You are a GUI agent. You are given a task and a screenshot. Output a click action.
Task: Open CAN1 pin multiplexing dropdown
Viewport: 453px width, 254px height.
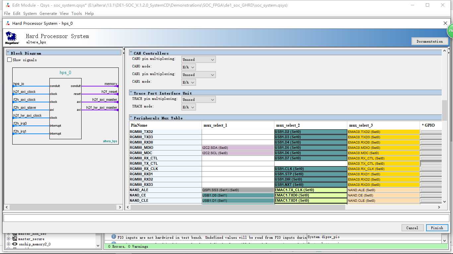199,75
